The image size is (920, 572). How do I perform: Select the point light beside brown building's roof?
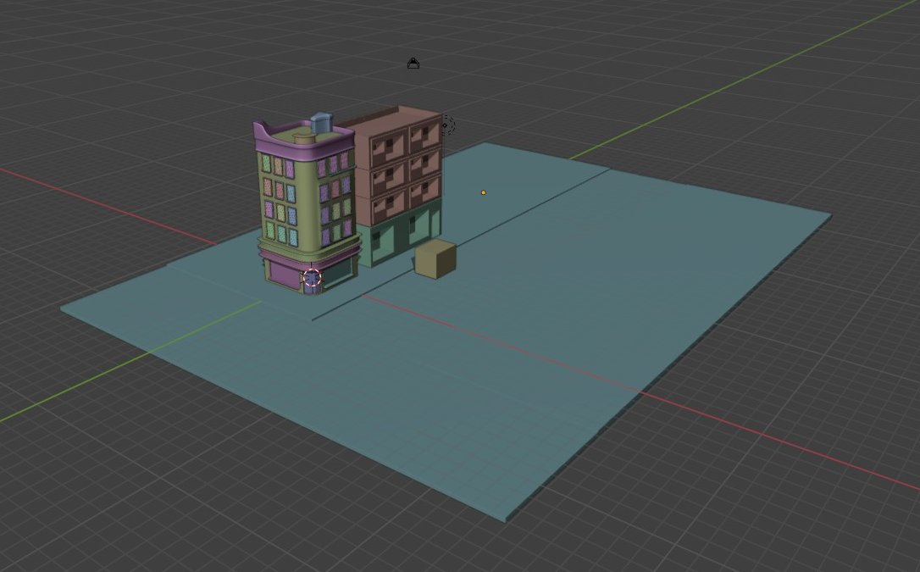click(446, 125)
